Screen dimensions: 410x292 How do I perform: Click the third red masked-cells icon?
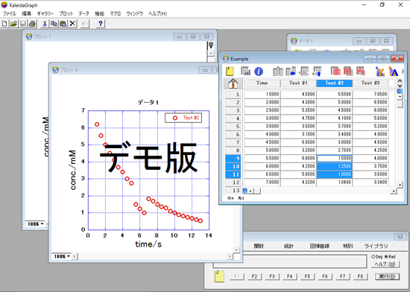click(x=361, y=72)
